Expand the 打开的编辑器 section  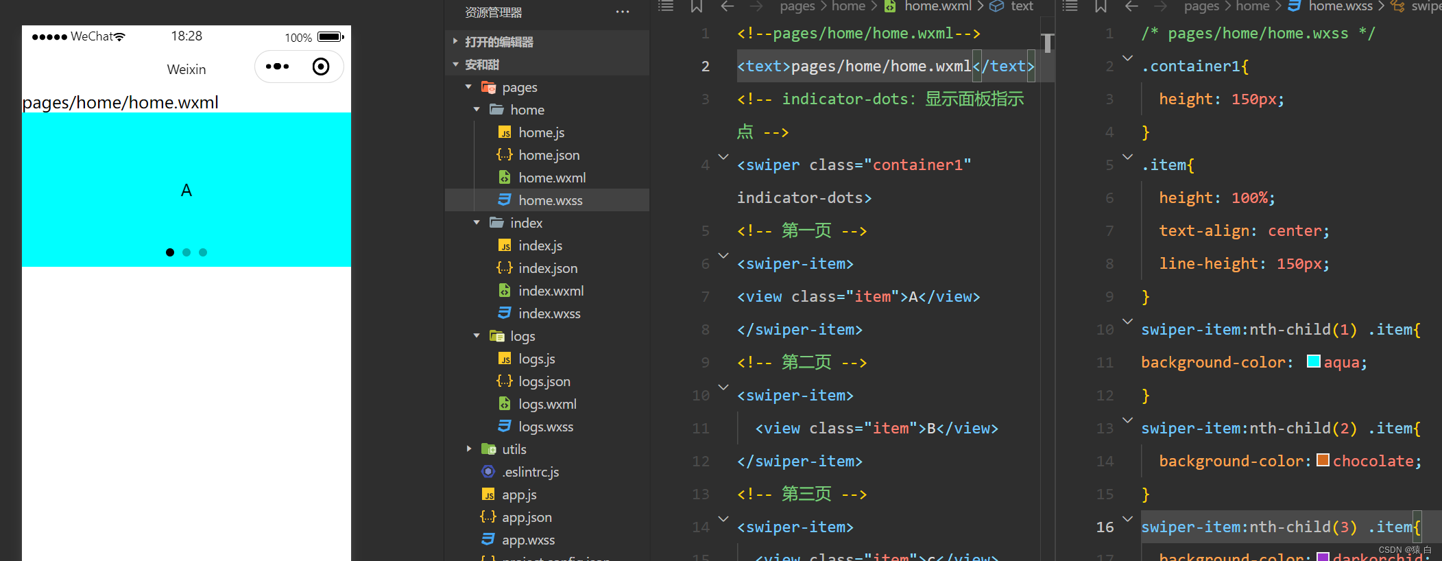(x=547, y=42)
